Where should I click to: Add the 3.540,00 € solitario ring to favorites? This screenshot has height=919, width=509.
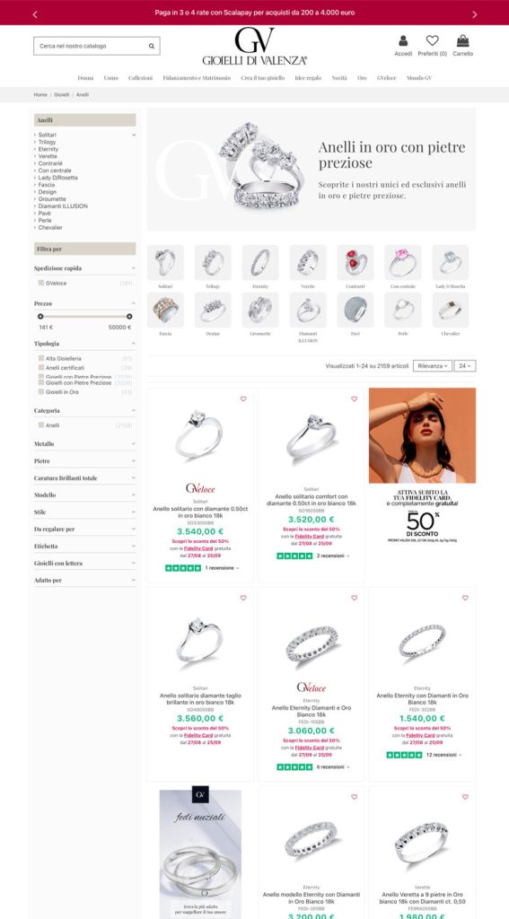click(x=243, y=399)
